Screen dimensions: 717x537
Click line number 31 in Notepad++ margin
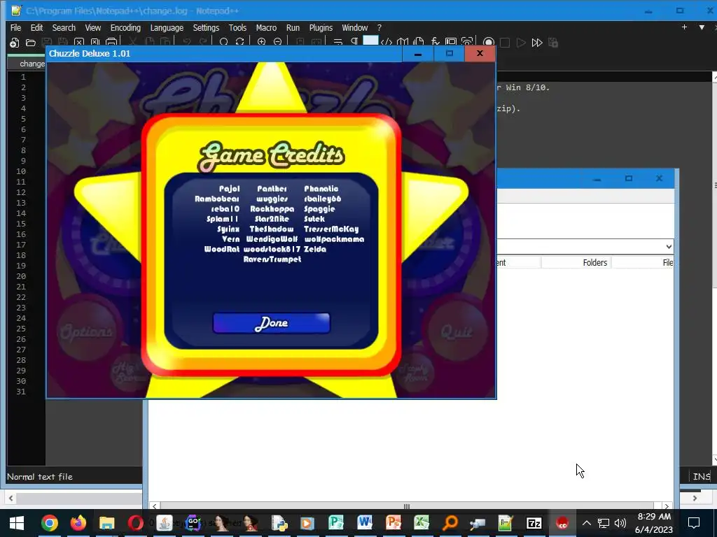[x=21, y=392]
